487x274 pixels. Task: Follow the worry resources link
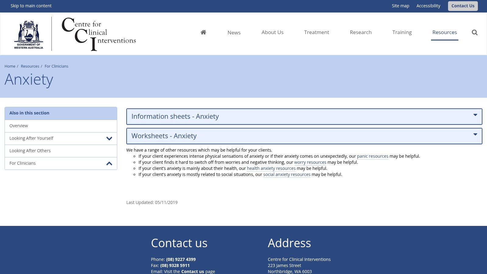pyautogui.click(x=310, y=162)
